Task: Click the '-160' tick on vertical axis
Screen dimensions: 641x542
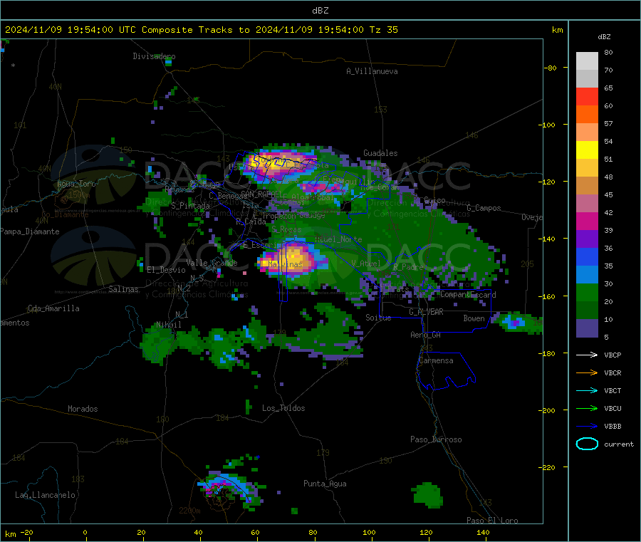Action: pyautogui.click(x=548, y=296)
